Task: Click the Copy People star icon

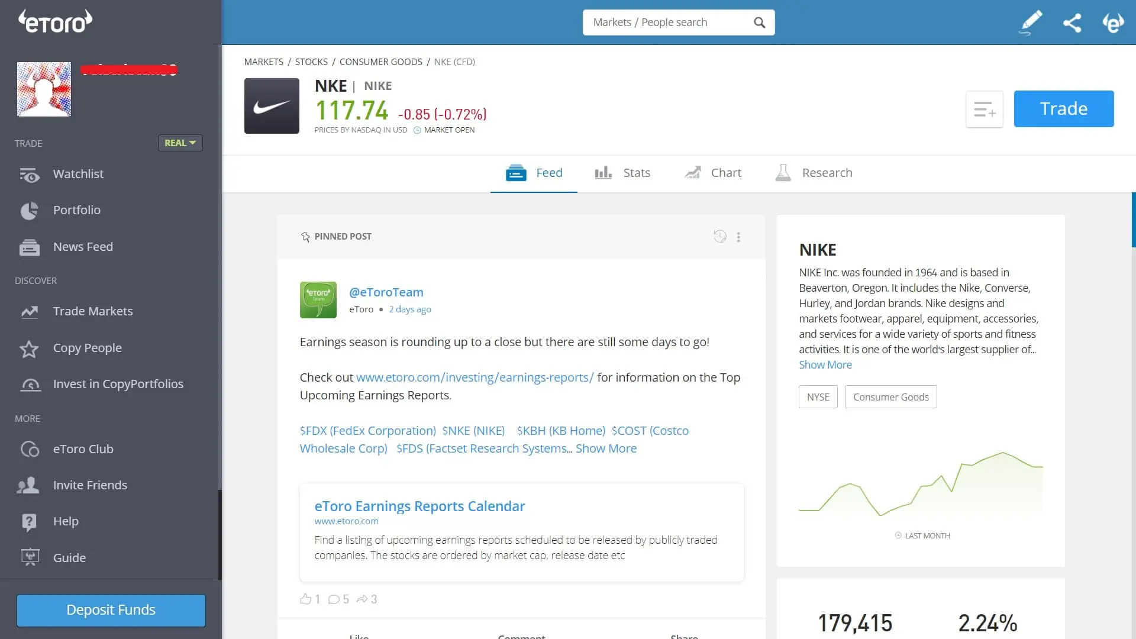Action: (29, 349)
